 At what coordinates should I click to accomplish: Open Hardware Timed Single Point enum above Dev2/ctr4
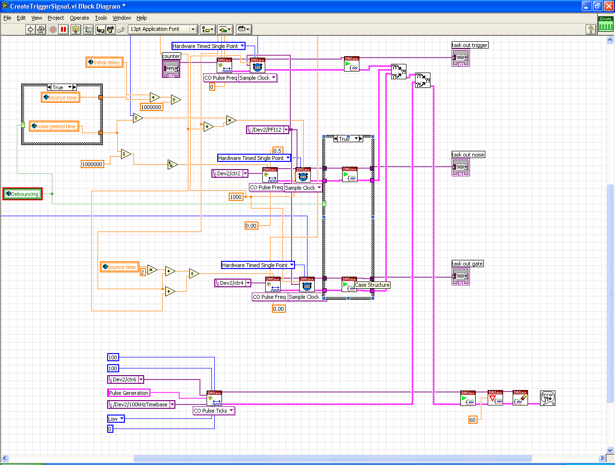258,265
